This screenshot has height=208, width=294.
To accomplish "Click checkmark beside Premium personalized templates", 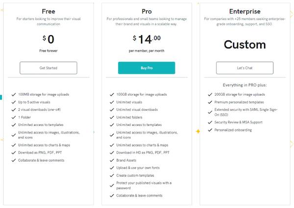I will (x=210, y=102).
